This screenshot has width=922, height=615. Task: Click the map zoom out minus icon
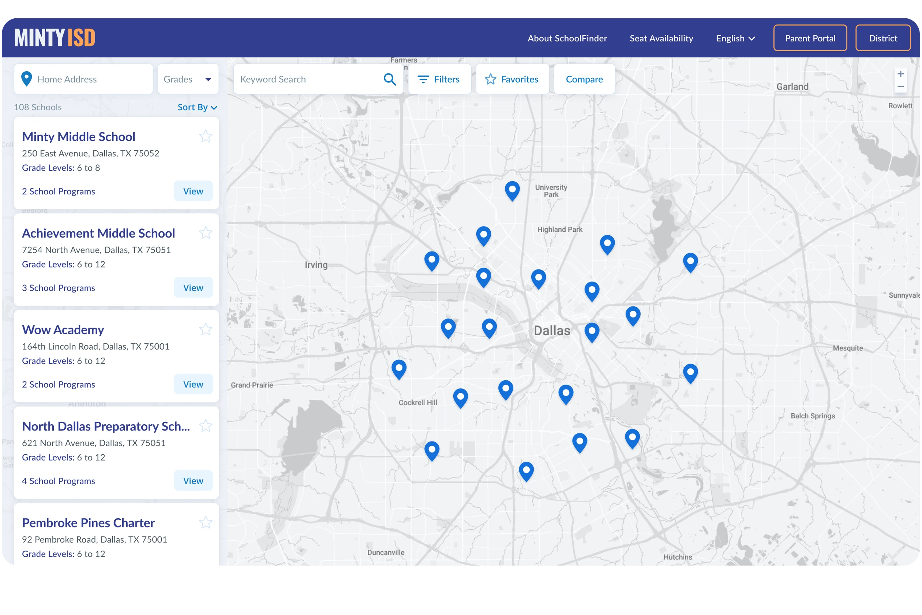pos(900,87)
